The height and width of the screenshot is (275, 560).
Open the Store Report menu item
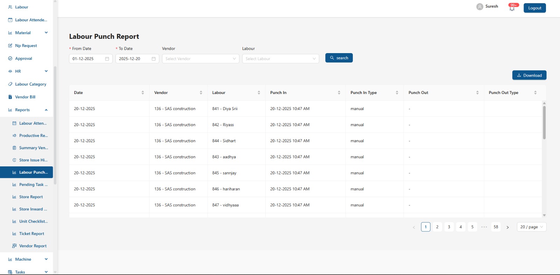tap(27, 197)
